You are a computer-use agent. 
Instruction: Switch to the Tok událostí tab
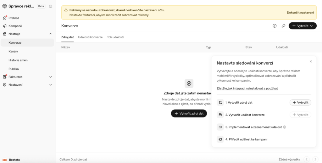click(115, 37)
